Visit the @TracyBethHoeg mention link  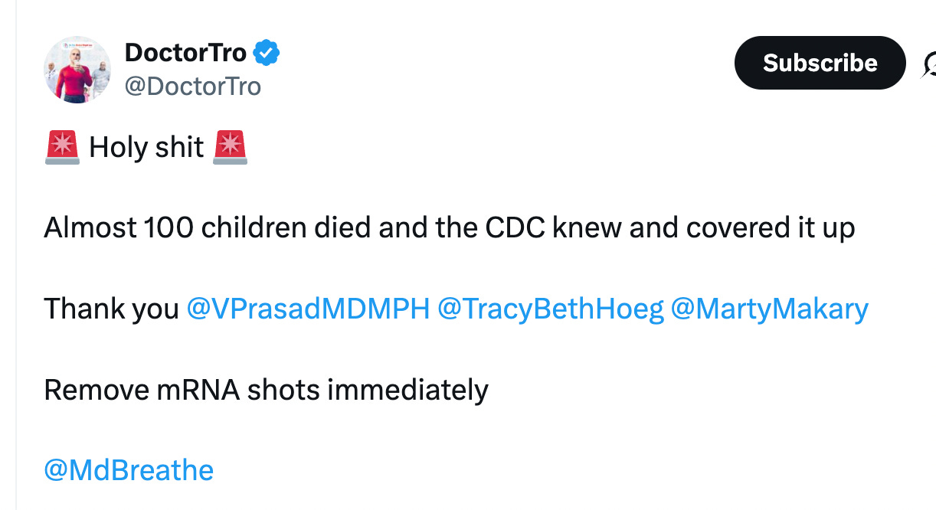coord(550,309)
